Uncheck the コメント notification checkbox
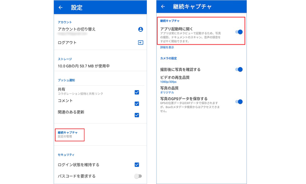 pyautogui.click(x=137, y=103)
